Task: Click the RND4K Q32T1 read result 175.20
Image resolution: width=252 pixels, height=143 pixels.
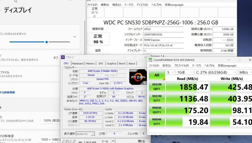Action: 187,110
